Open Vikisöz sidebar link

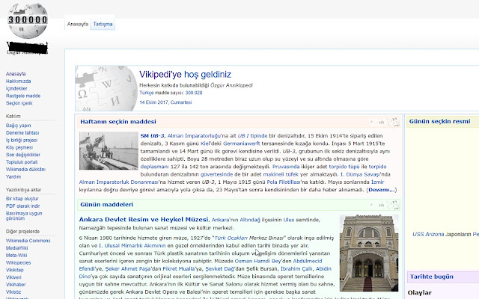click(13, 292)
